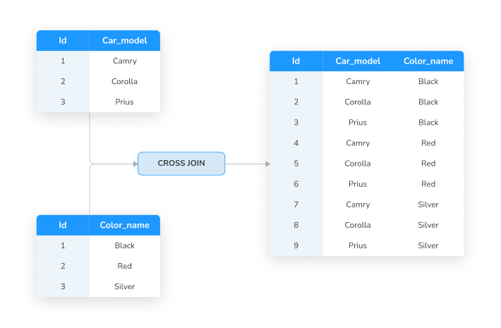
Task: Select result row 1 Black cell
Action: pos(428,81)
